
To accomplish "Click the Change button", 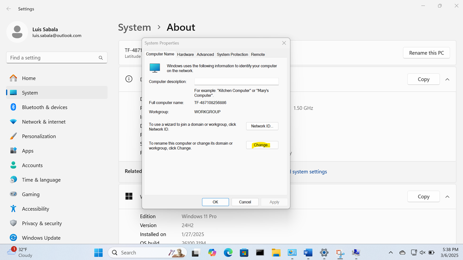I will (262, 145).
